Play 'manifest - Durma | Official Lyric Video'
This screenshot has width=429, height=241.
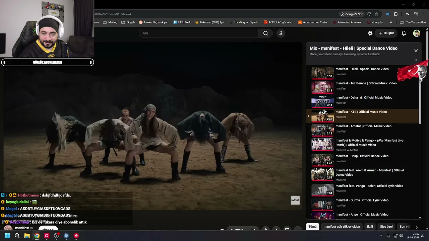[x=362, y=204]
